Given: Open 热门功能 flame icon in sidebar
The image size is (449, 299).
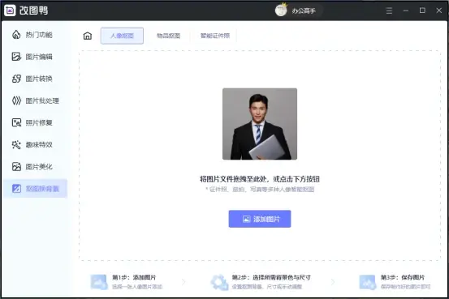Looking at the screenshot, I should click(x=16, y=35).
